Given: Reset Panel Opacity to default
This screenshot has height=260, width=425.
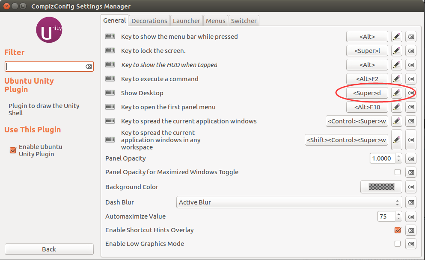Looking at the screenshot, I should point(411,158).
